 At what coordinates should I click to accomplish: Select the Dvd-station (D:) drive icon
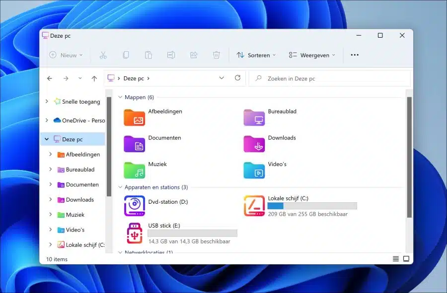pyautogui.click(x=134, y=206)
